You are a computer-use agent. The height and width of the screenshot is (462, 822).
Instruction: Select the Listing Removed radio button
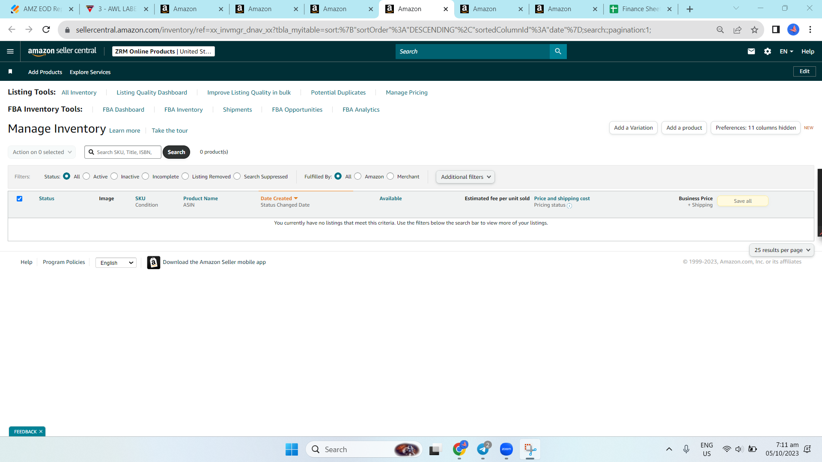185,176
